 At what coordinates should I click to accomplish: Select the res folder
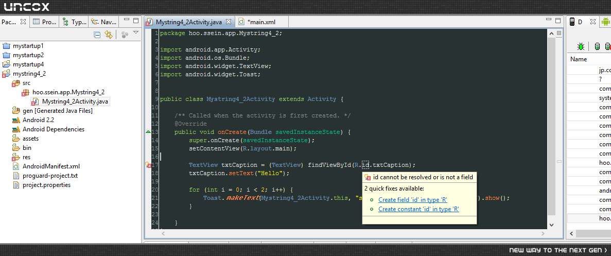pyautogui.click(x=22, y=158)
